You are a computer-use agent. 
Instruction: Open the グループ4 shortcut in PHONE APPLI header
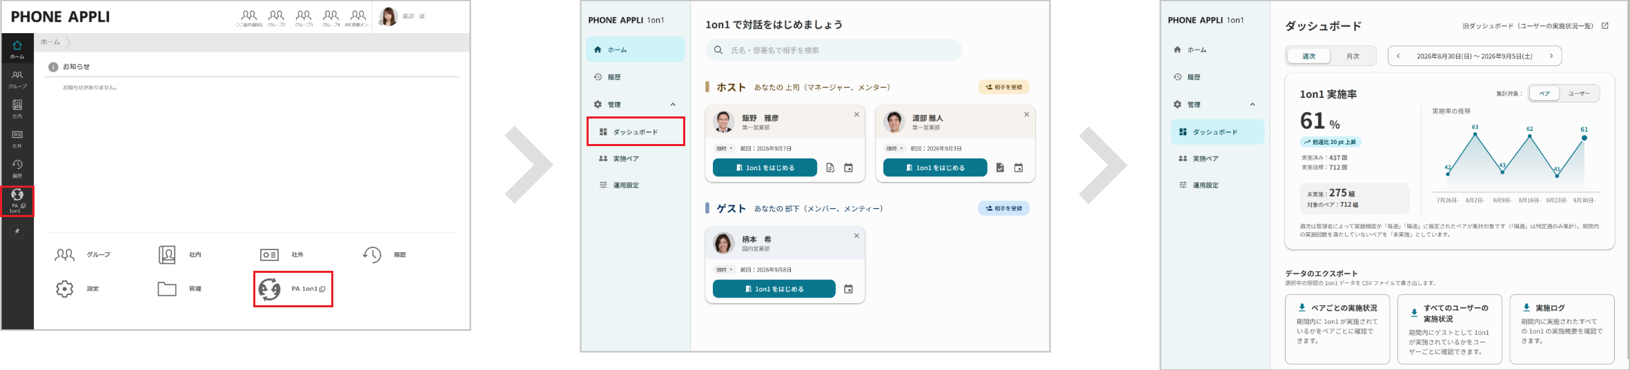331,18
